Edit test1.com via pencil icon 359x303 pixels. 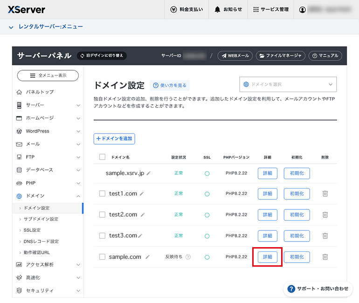[142, 194]
